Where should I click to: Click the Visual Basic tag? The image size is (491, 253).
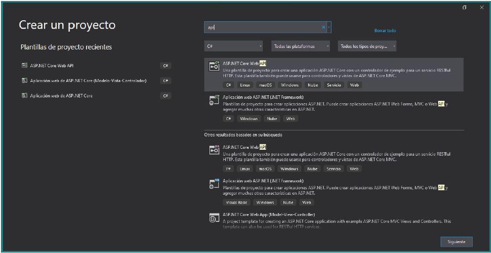(x=237, y=202)
